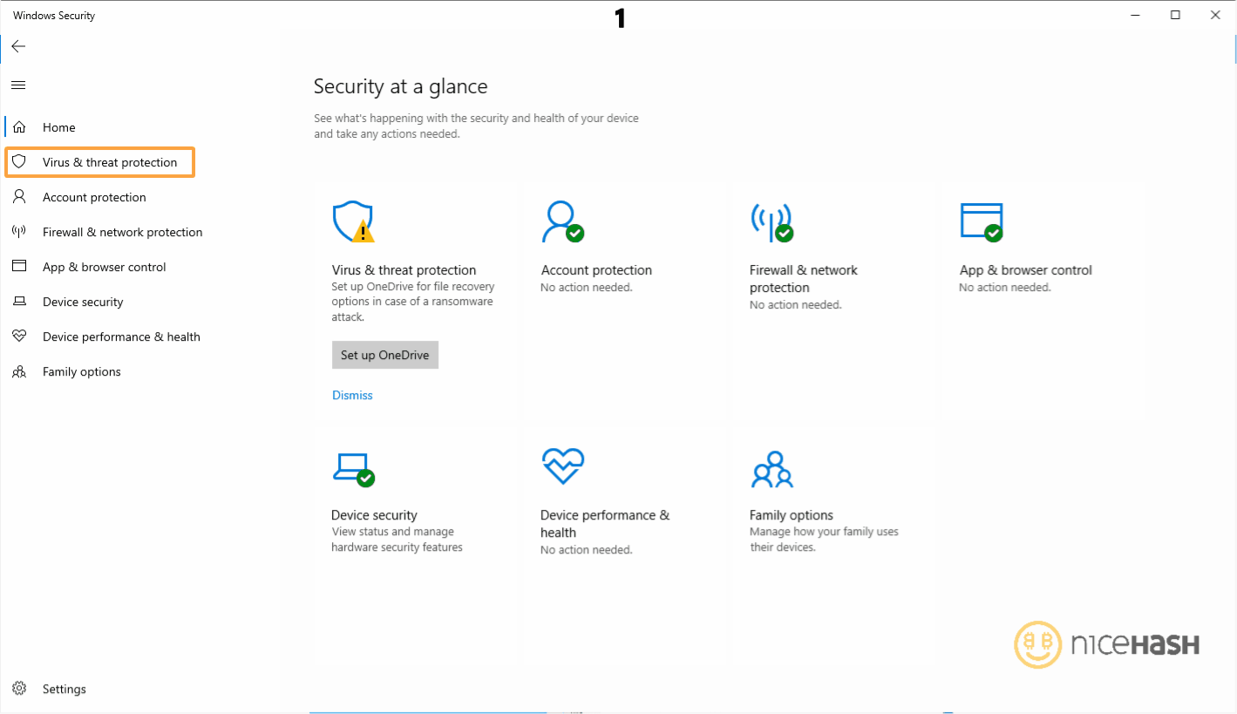Open the Settings gear at bottom left
This screenshot has width=1237, height=714.
19,689
